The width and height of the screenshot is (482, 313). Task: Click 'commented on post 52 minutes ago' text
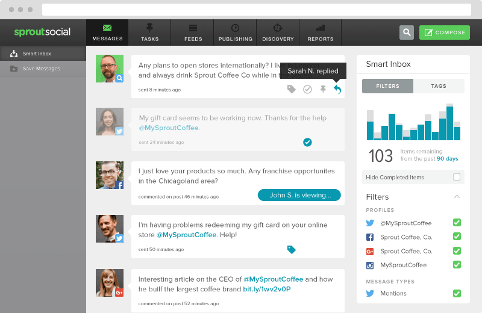click(178, 303)
